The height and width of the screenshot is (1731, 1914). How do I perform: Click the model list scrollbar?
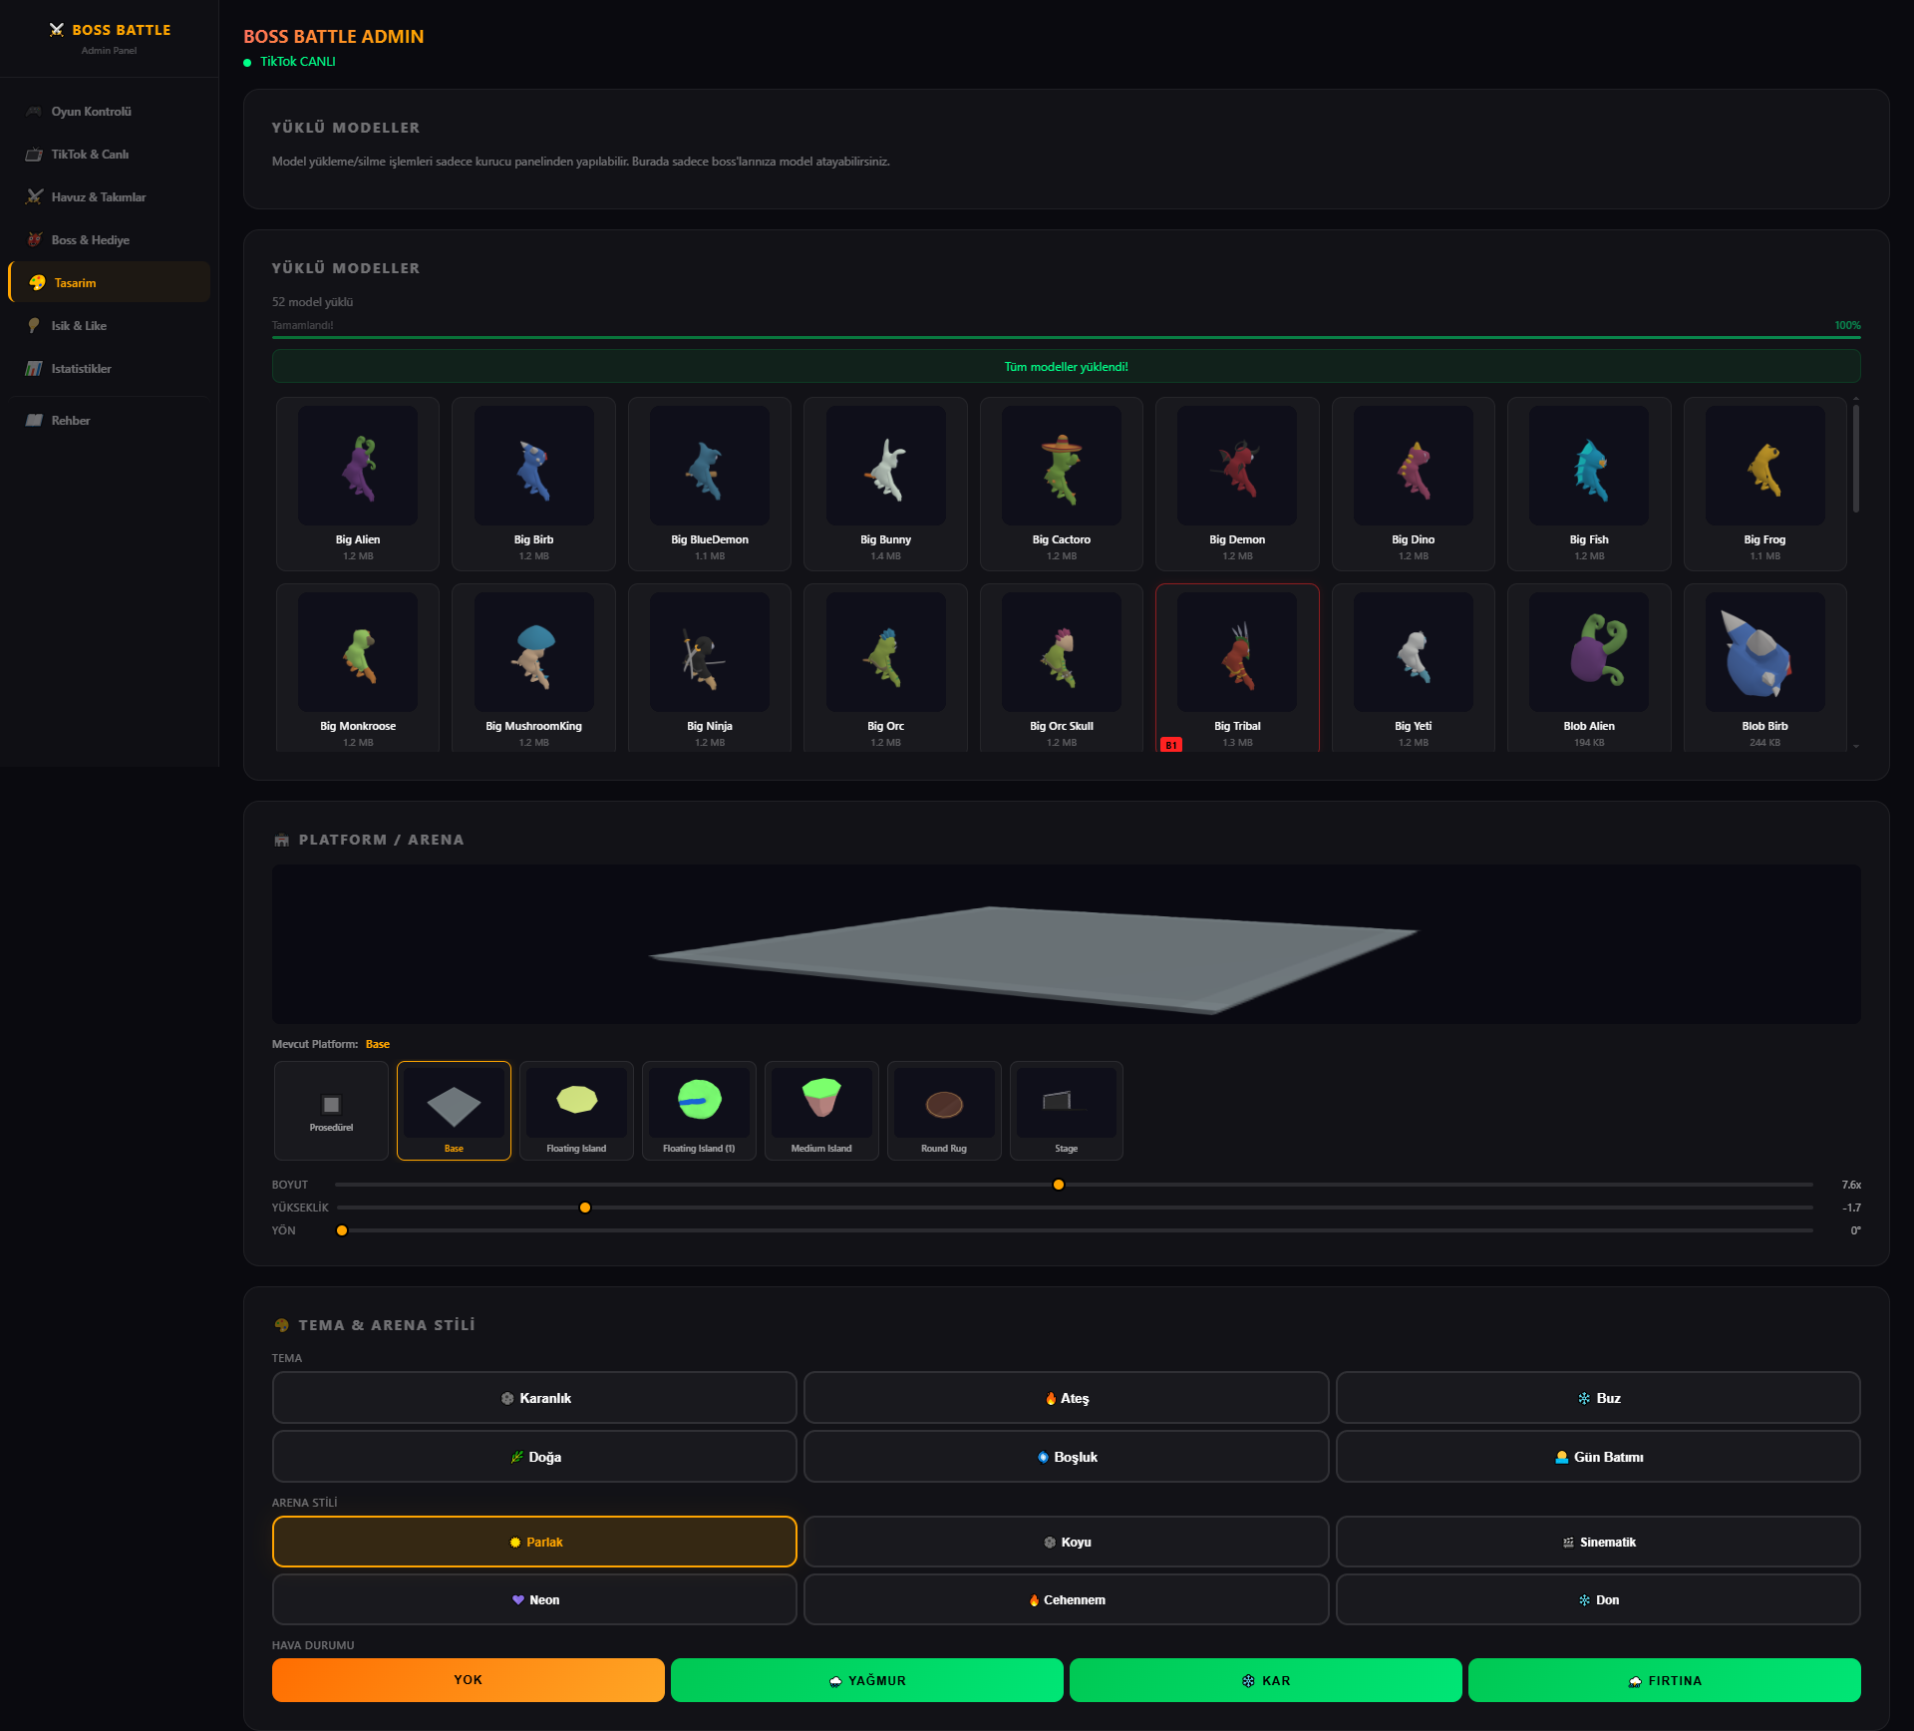[1855, 459]
